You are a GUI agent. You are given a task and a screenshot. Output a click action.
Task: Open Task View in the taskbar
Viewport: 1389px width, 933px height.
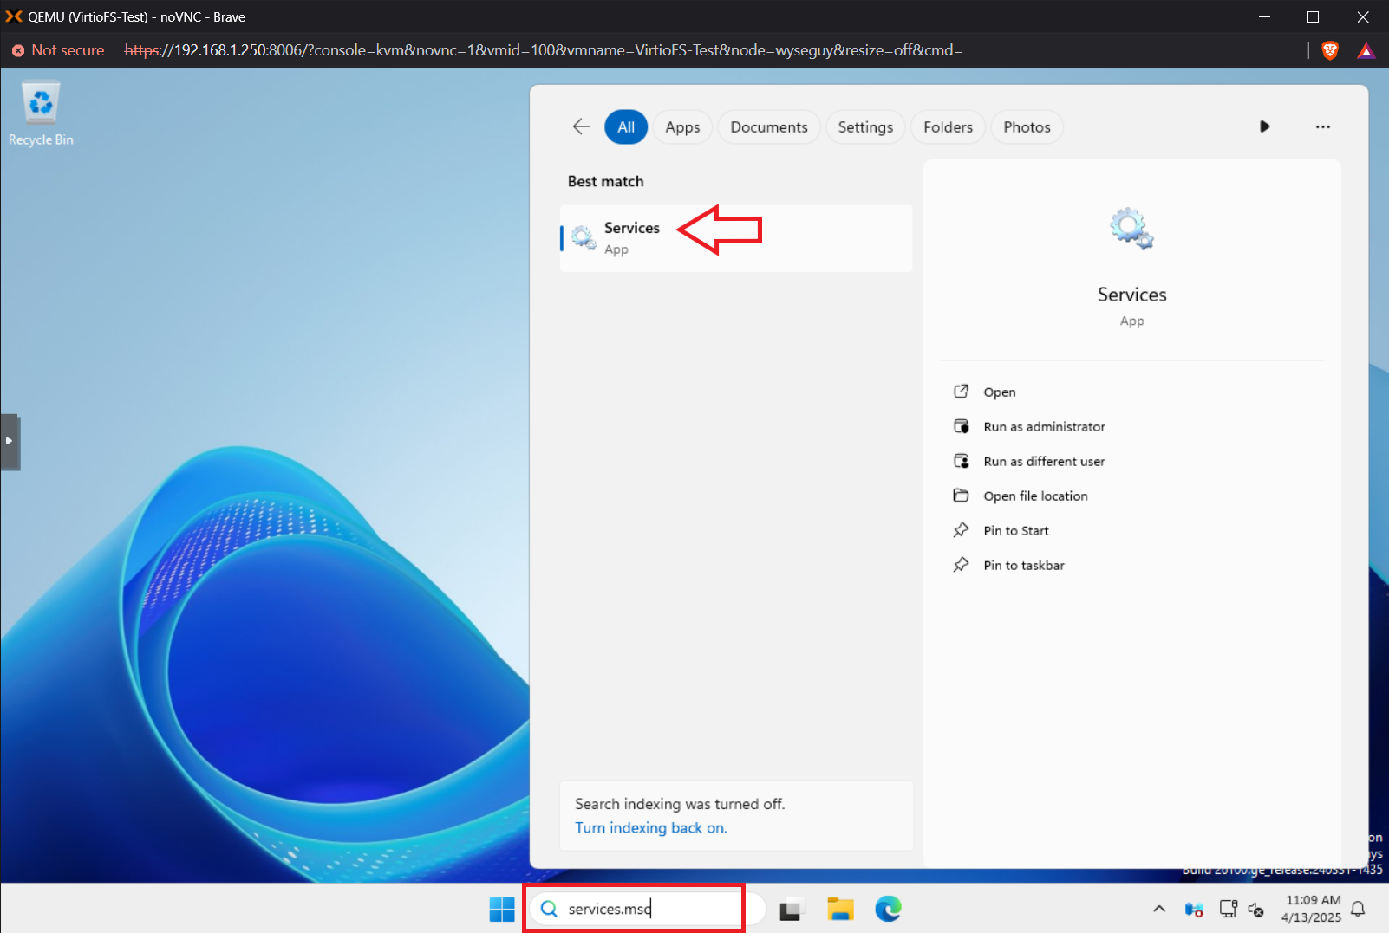pyautogui.click(x=790, y=909)
